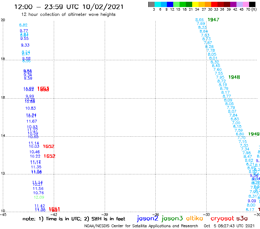The width and height of the screenshot is (260, 229).
Task: Click the -45 longitude axis label
Action: (3, 215)
